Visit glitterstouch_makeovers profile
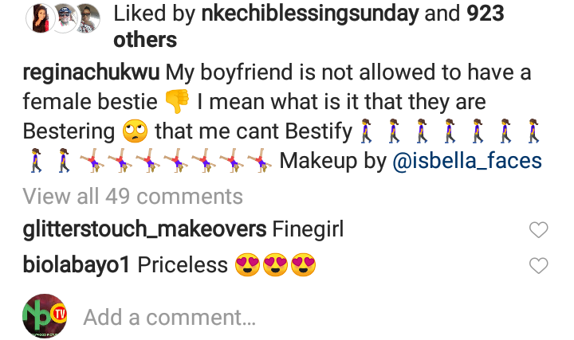Image resolution: width=574 pixels, height=340 pixels. [x=144, y=230]
